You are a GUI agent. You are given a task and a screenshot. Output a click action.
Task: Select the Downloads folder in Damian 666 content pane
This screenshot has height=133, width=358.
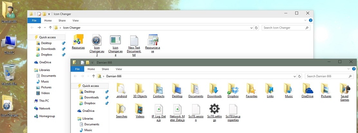tap(214, 90)
